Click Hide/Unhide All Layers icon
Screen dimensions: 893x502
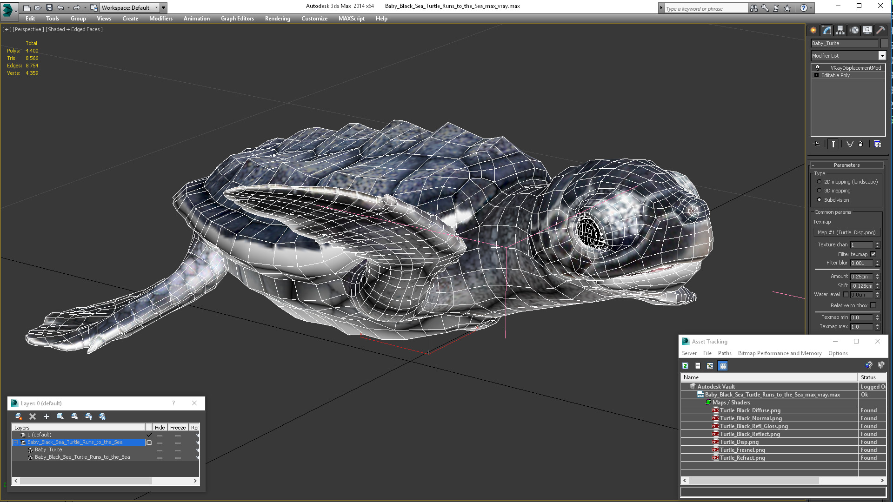point(88,416)
